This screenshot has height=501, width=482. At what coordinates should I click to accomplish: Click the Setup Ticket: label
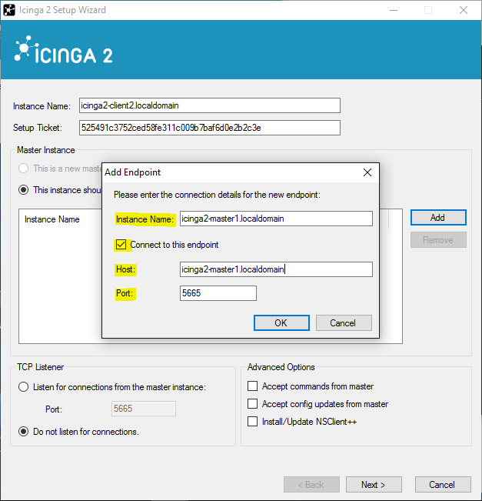[38, 128]
